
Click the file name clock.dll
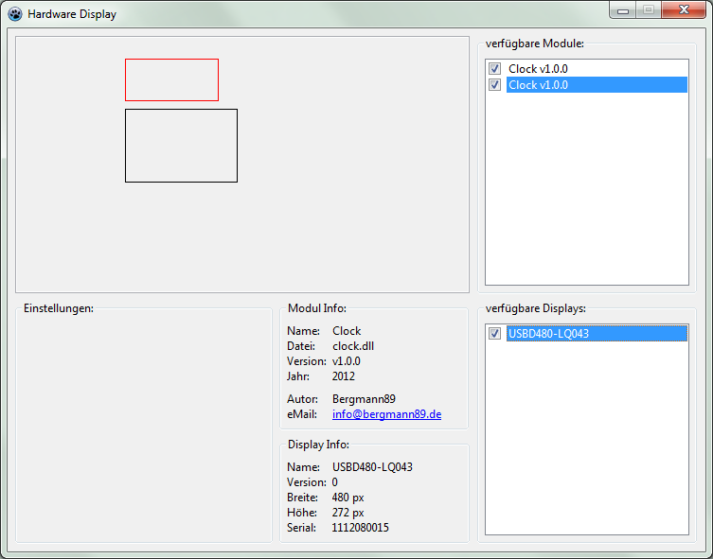[353, 346]
